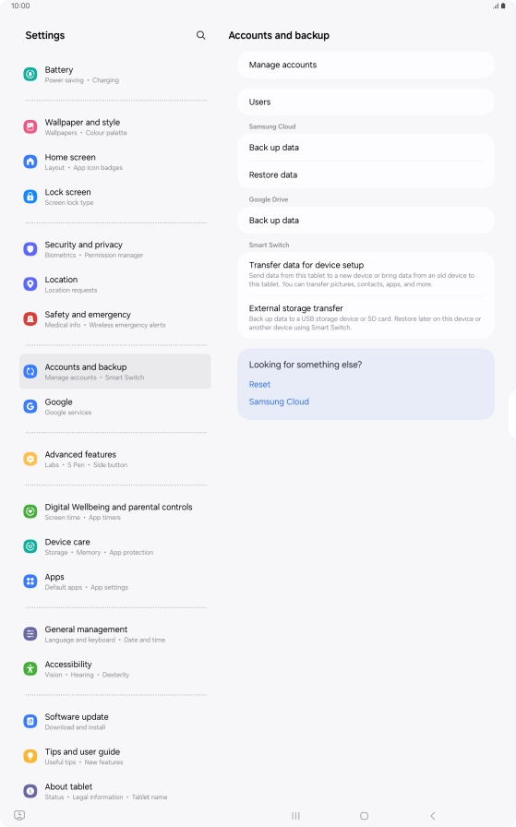Open Transfer data for device setup

pyautogui.click(x=366, y=274)
